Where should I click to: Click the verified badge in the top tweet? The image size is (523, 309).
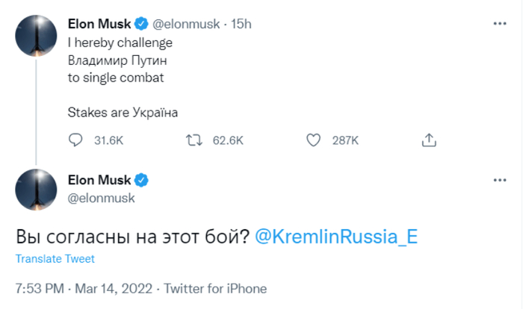[143, 24]
